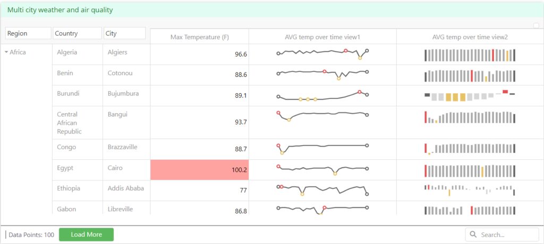Viewport: 544px width, 244px height.
Task: Collapse the Africa region group
Action: [6, 52]
